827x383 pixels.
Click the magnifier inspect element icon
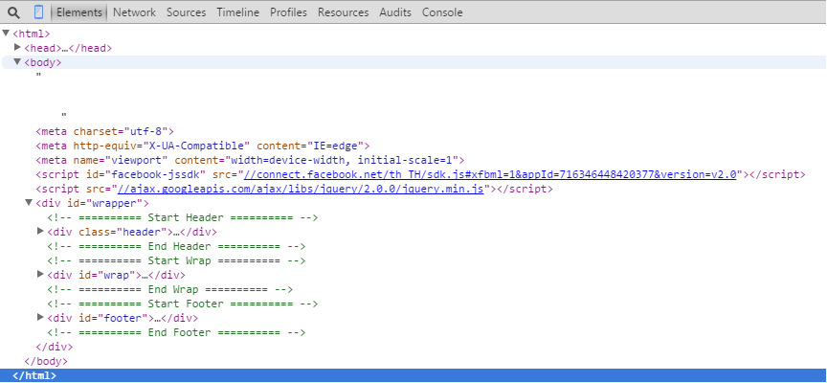13,12
